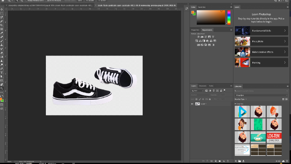Switch to the Paths tab

point(211,86)
